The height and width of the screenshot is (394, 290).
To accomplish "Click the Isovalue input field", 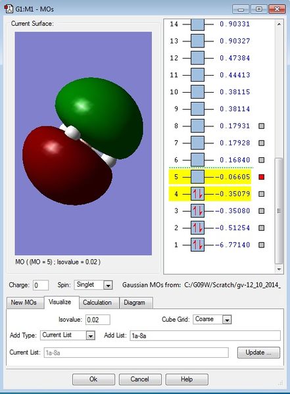I will pos(98,320).
